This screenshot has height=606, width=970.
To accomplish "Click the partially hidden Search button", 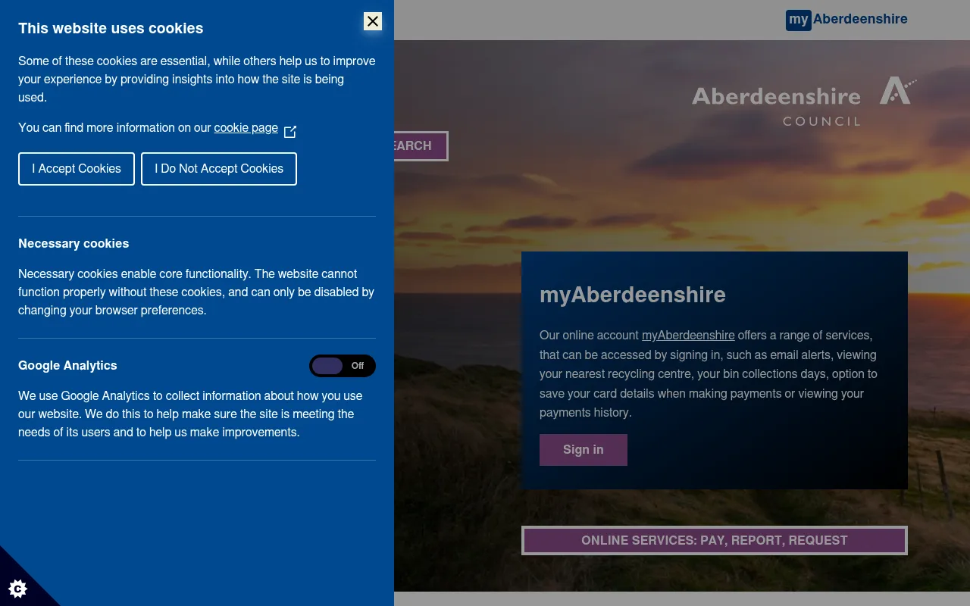I will (x=421, y=146).
